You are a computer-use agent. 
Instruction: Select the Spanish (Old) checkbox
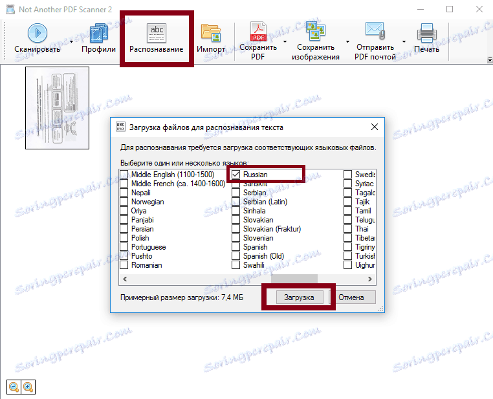236,256
